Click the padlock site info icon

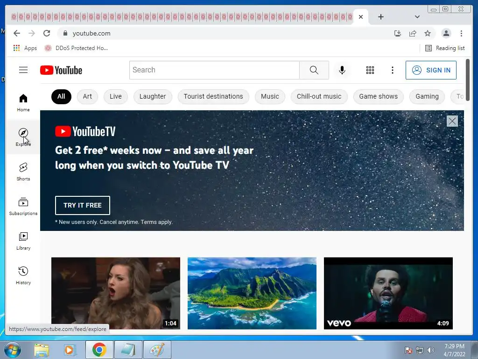click(x=65, y=33)
